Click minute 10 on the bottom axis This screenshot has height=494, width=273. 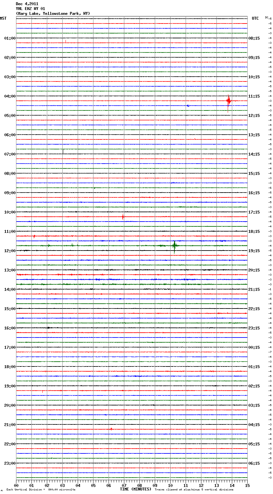[x=170, y=485]
